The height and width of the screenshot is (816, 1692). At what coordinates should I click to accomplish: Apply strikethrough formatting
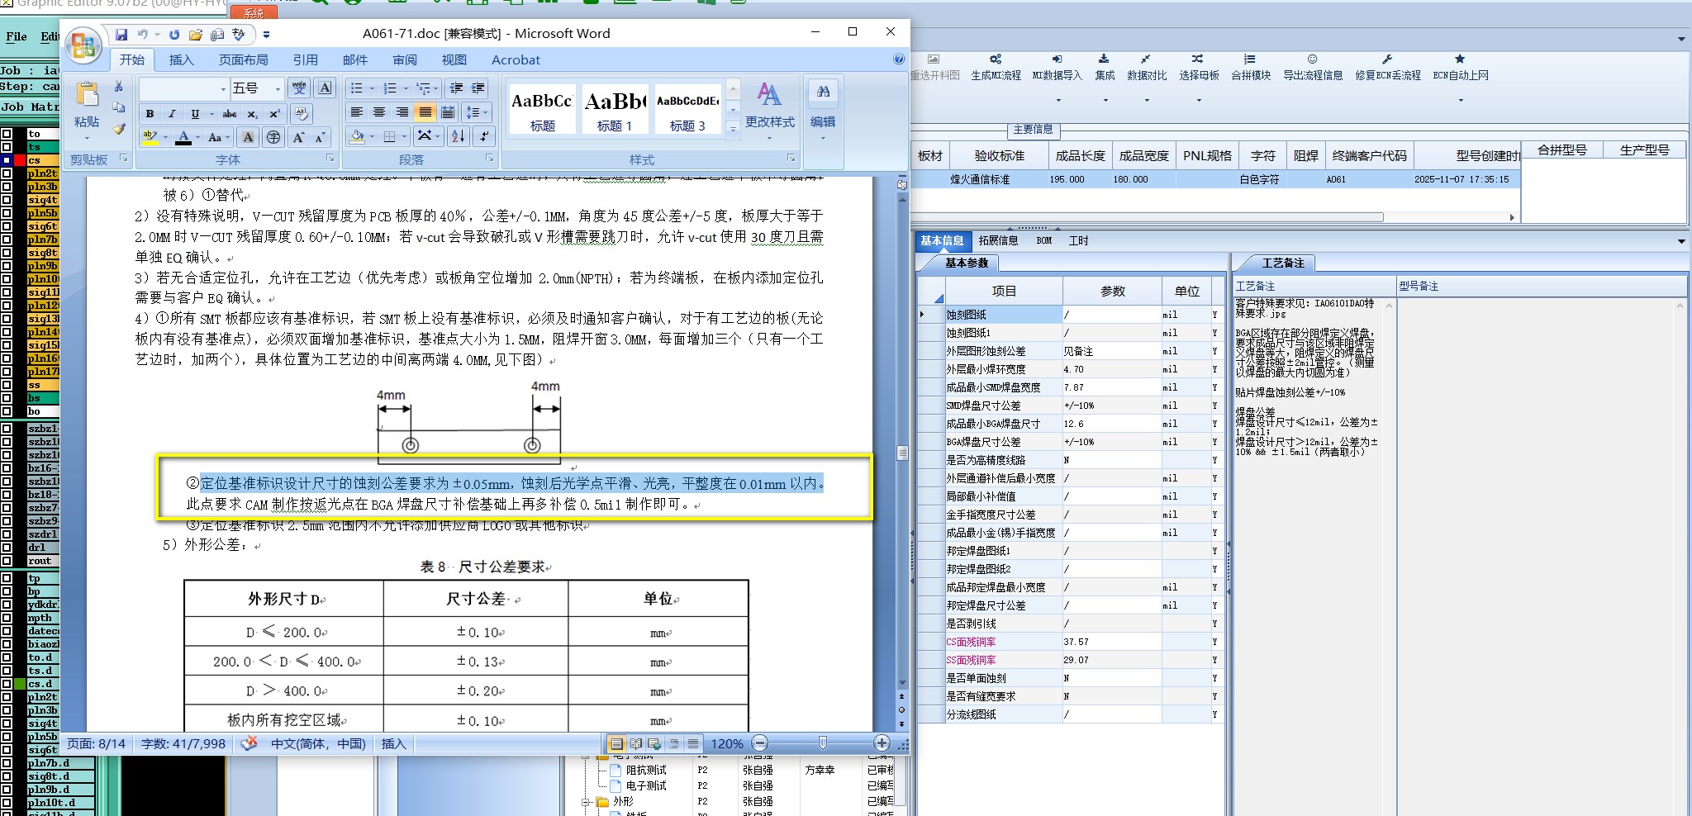tap(230, 114)
